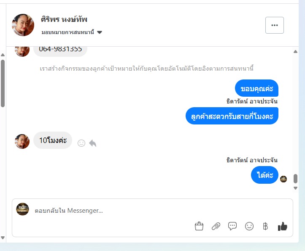
Task: Attach a file with the paperclip icon
Action: [216, 226]
